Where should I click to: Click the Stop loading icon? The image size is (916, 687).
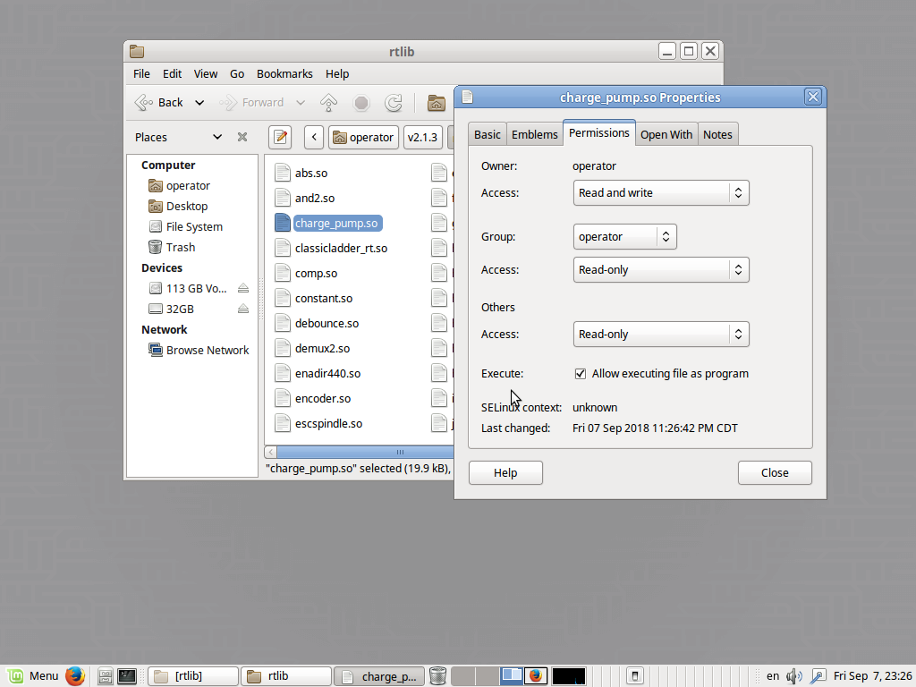click(x=361, y=103)
